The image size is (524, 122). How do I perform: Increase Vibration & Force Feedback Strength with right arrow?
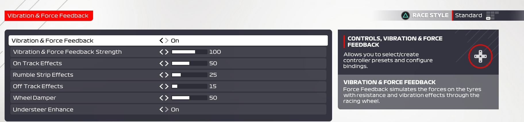click(167, 52)
